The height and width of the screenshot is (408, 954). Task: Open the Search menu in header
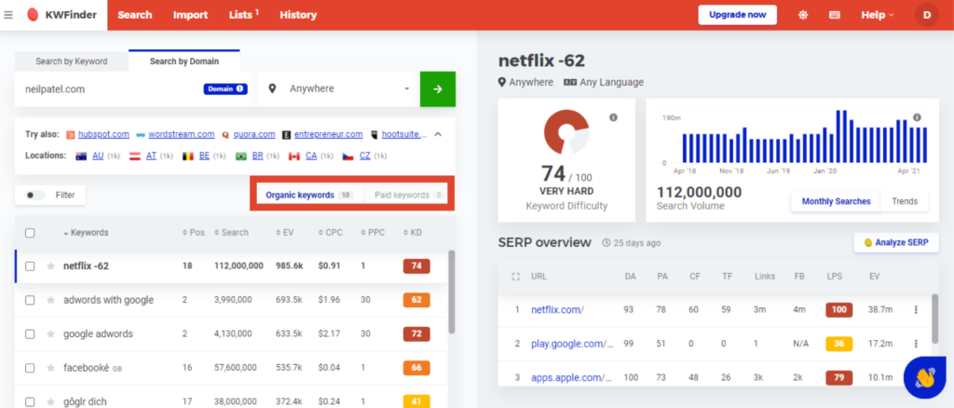[135, 15]
